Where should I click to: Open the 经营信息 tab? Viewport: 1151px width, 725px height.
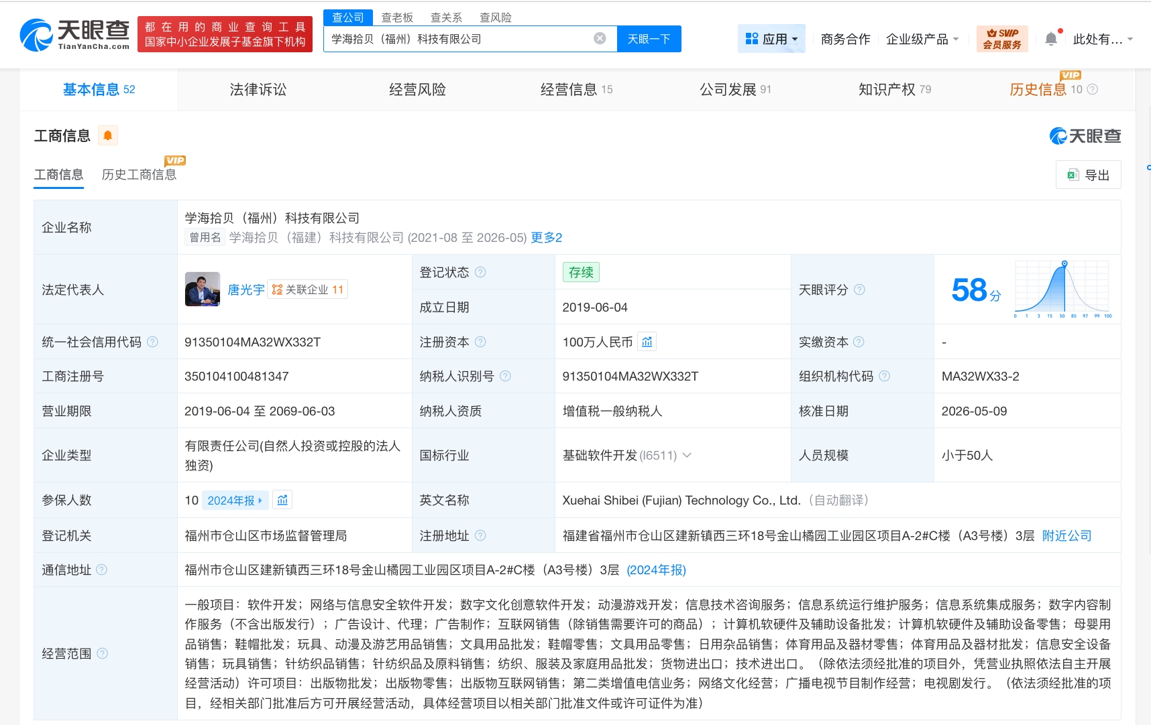[x=577, y=90]
